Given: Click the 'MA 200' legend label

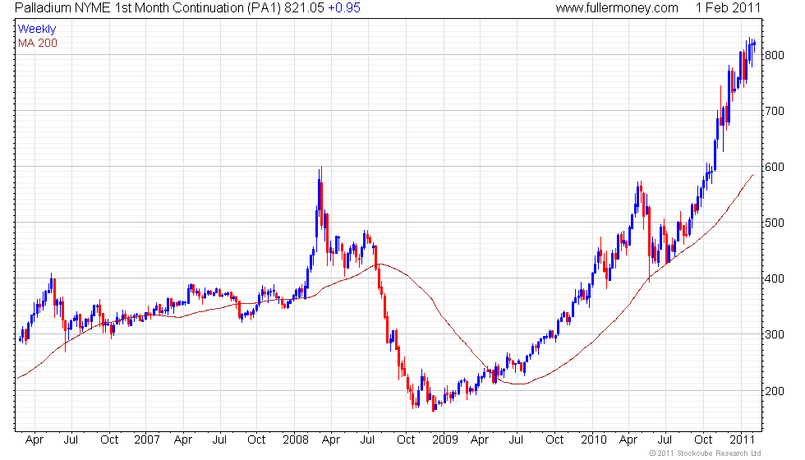Looking at the screenshot, I should pyautogui.click(x=38, y=43).
